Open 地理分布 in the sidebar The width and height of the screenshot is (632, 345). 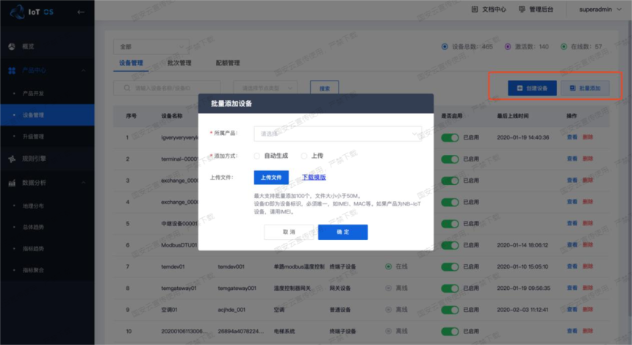tap(33, 206)
